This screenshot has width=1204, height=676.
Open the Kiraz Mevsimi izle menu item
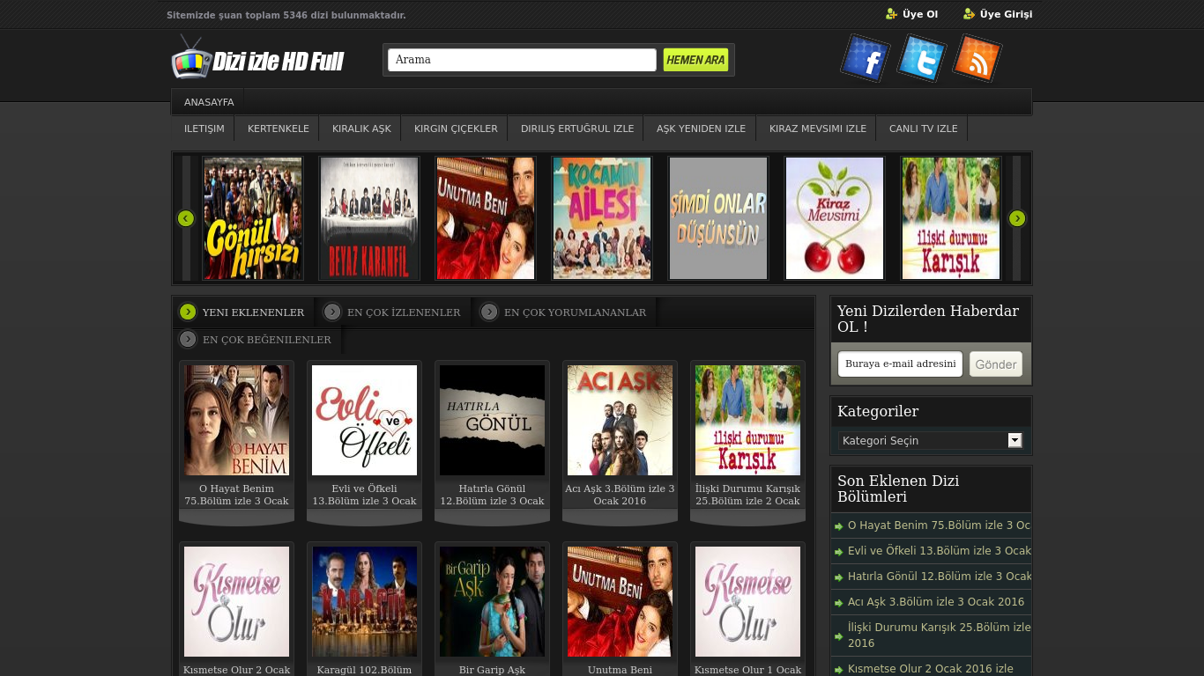(x=818, y=129)
